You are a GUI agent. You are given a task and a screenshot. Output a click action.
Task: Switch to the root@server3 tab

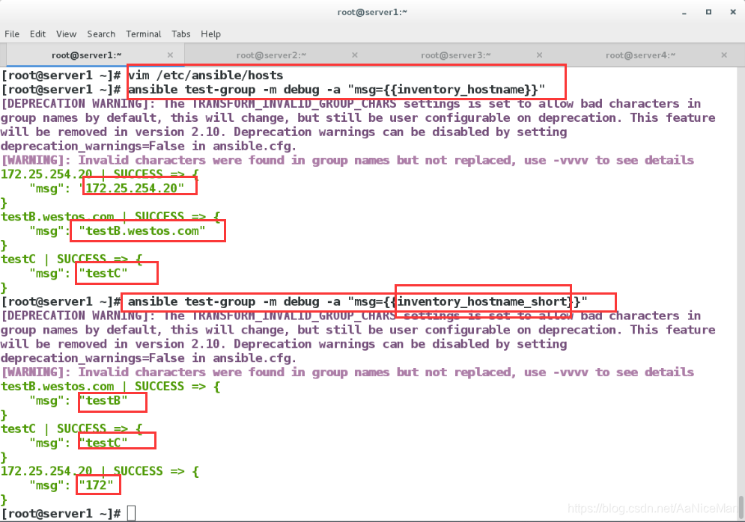coord(456,55)
